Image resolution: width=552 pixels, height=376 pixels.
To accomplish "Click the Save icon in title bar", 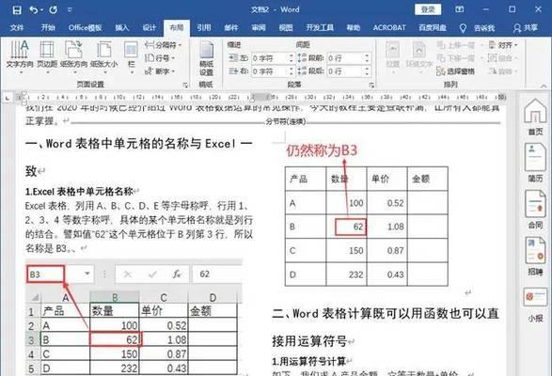I will (17, 9).
